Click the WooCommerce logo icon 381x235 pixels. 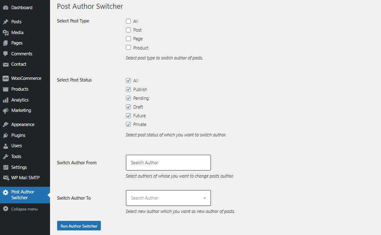click(x=5, y=79)
